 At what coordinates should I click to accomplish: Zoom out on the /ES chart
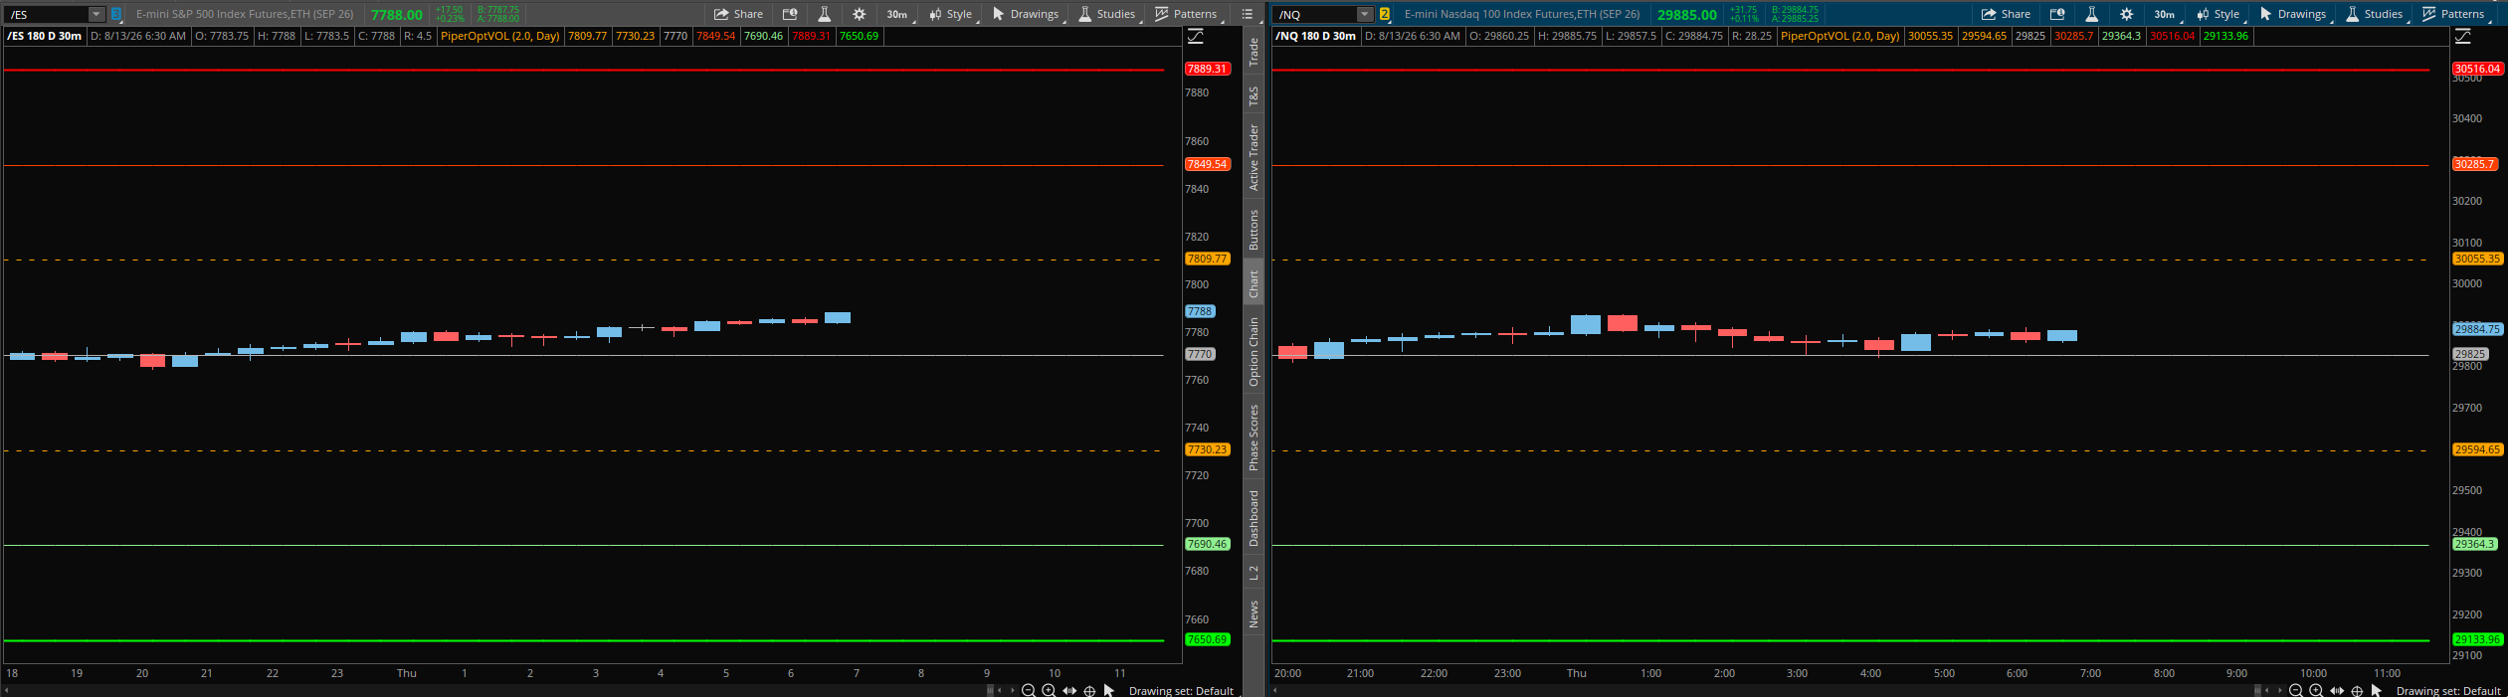pyautogui.click(x=1029, y=690)
